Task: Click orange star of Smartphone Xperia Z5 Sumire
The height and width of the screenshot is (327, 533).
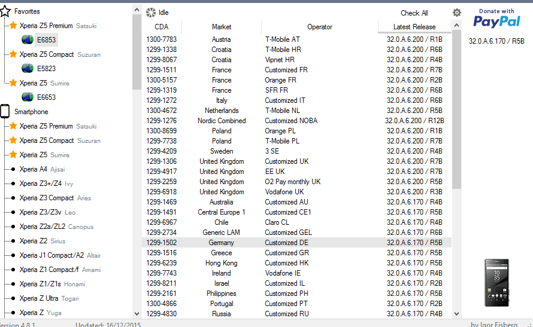Action: click(x=13, y=155)
